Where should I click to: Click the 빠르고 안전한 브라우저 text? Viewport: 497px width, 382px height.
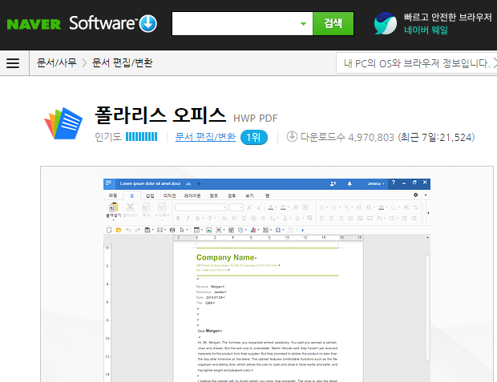(448, 17)
